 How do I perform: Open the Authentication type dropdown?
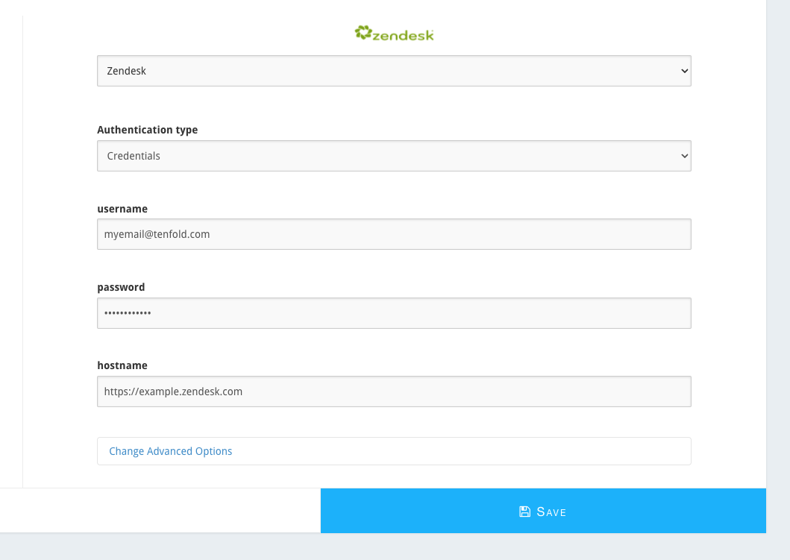click(x=394, y=156)
